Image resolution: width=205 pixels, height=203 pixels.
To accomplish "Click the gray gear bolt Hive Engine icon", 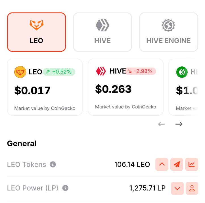I will tap(168, 25).
